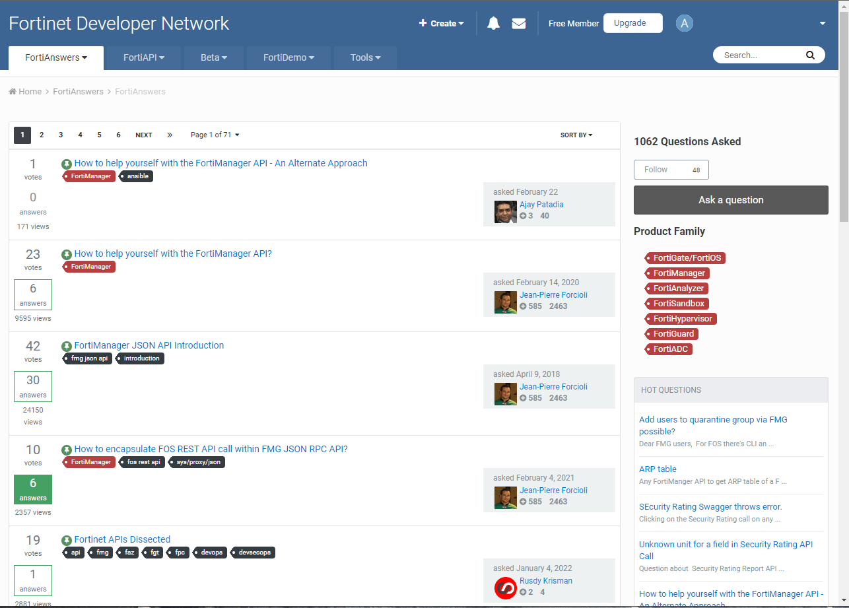Select the introduction tag

point(140,358)
